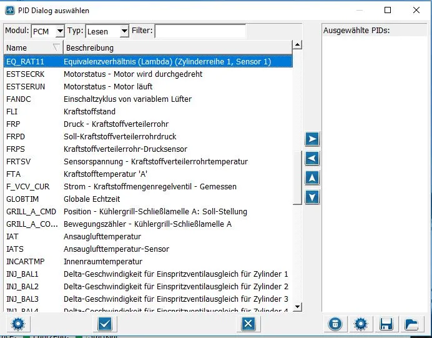
Task: Select the IAT Ansauglufttemperatur row
Action: click(x=147, y=237)
